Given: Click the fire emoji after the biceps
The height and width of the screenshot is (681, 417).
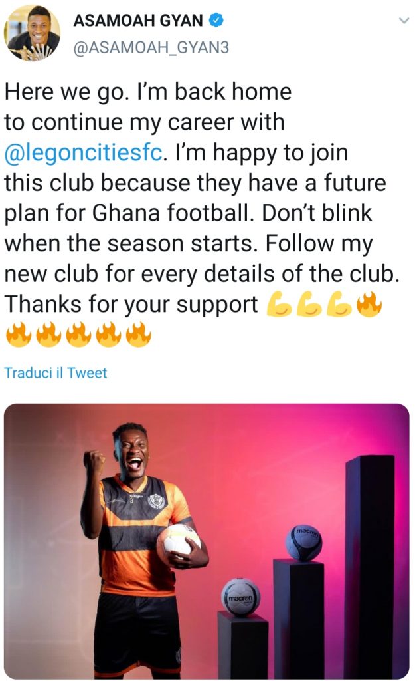Looking at the screenshot, I should 369,305.
